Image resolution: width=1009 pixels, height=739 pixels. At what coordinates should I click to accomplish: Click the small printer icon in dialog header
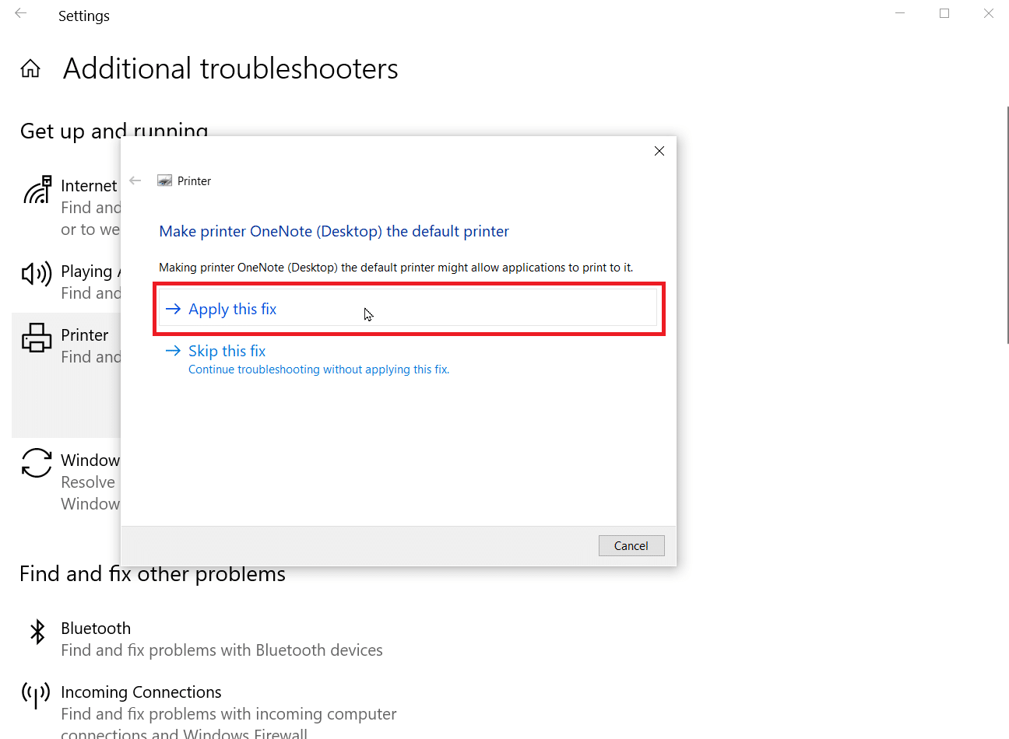(x=164, y=180)
